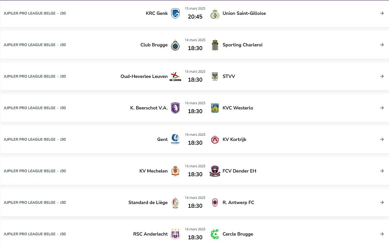Click the KV Mechelen club crest
The width and height of the screenshot is (389, 247).
click(x=175, y=171)
